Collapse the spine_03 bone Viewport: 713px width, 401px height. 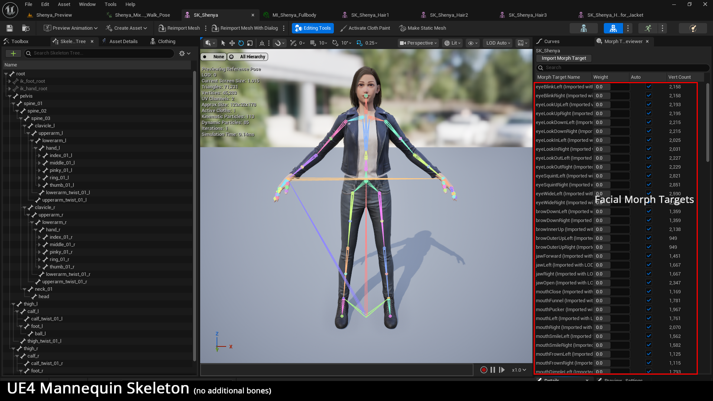(x=21, y=118)
